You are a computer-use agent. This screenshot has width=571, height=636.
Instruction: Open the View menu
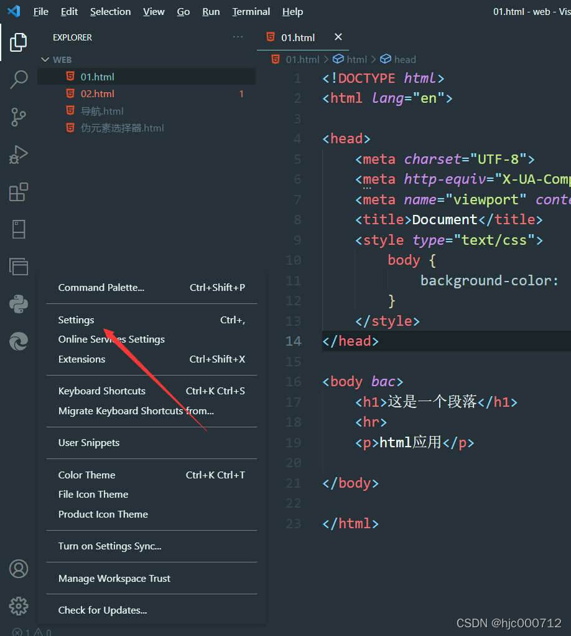[x=154, y=12]
